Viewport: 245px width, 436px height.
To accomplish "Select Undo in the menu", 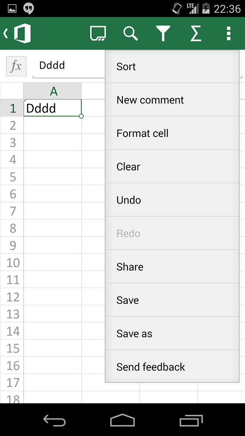I will coord(172,200).
